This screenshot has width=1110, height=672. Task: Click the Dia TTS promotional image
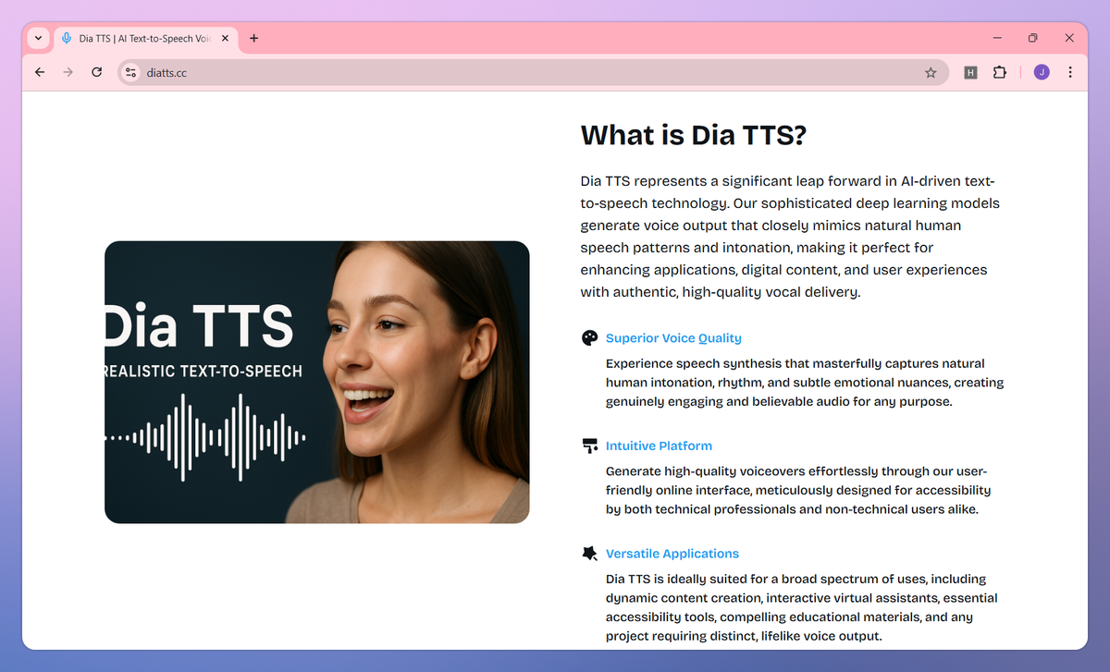point(317,382)
